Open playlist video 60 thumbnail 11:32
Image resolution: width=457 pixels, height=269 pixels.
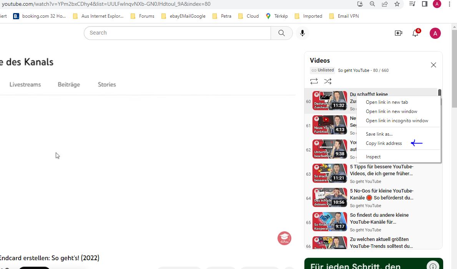[330, 101]
